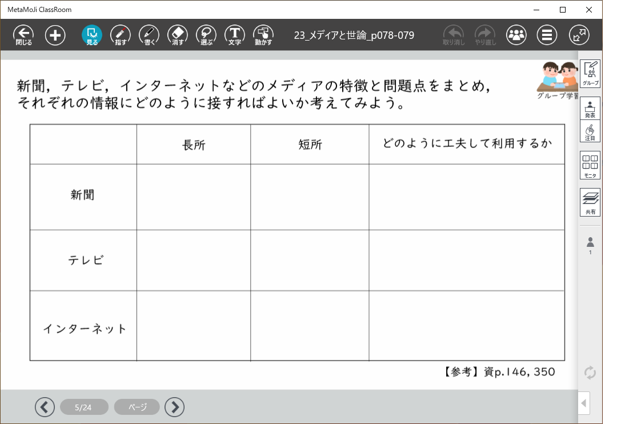Toggle グループ (group) mode in sidebar
The height and width of the screenshot is (424, 617).
coord(590,74)
